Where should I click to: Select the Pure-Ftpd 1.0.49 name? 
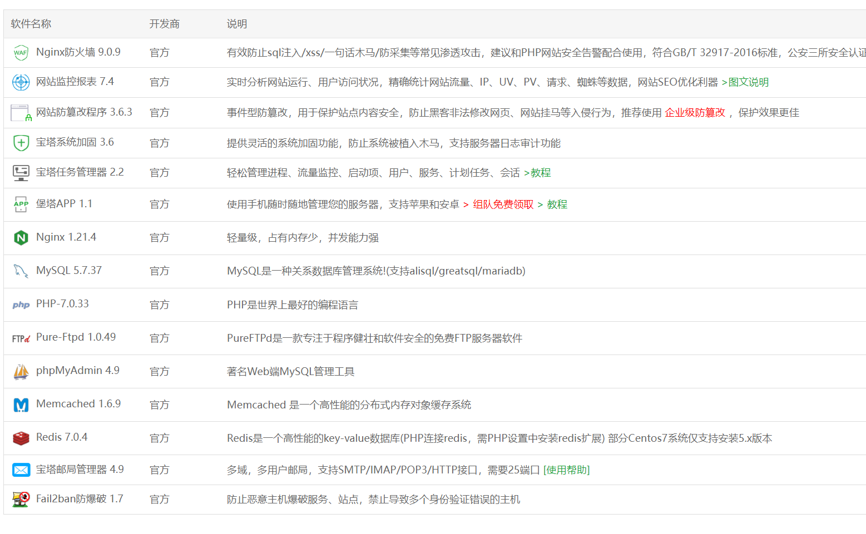pyautogui.click(x=76, y=337)
